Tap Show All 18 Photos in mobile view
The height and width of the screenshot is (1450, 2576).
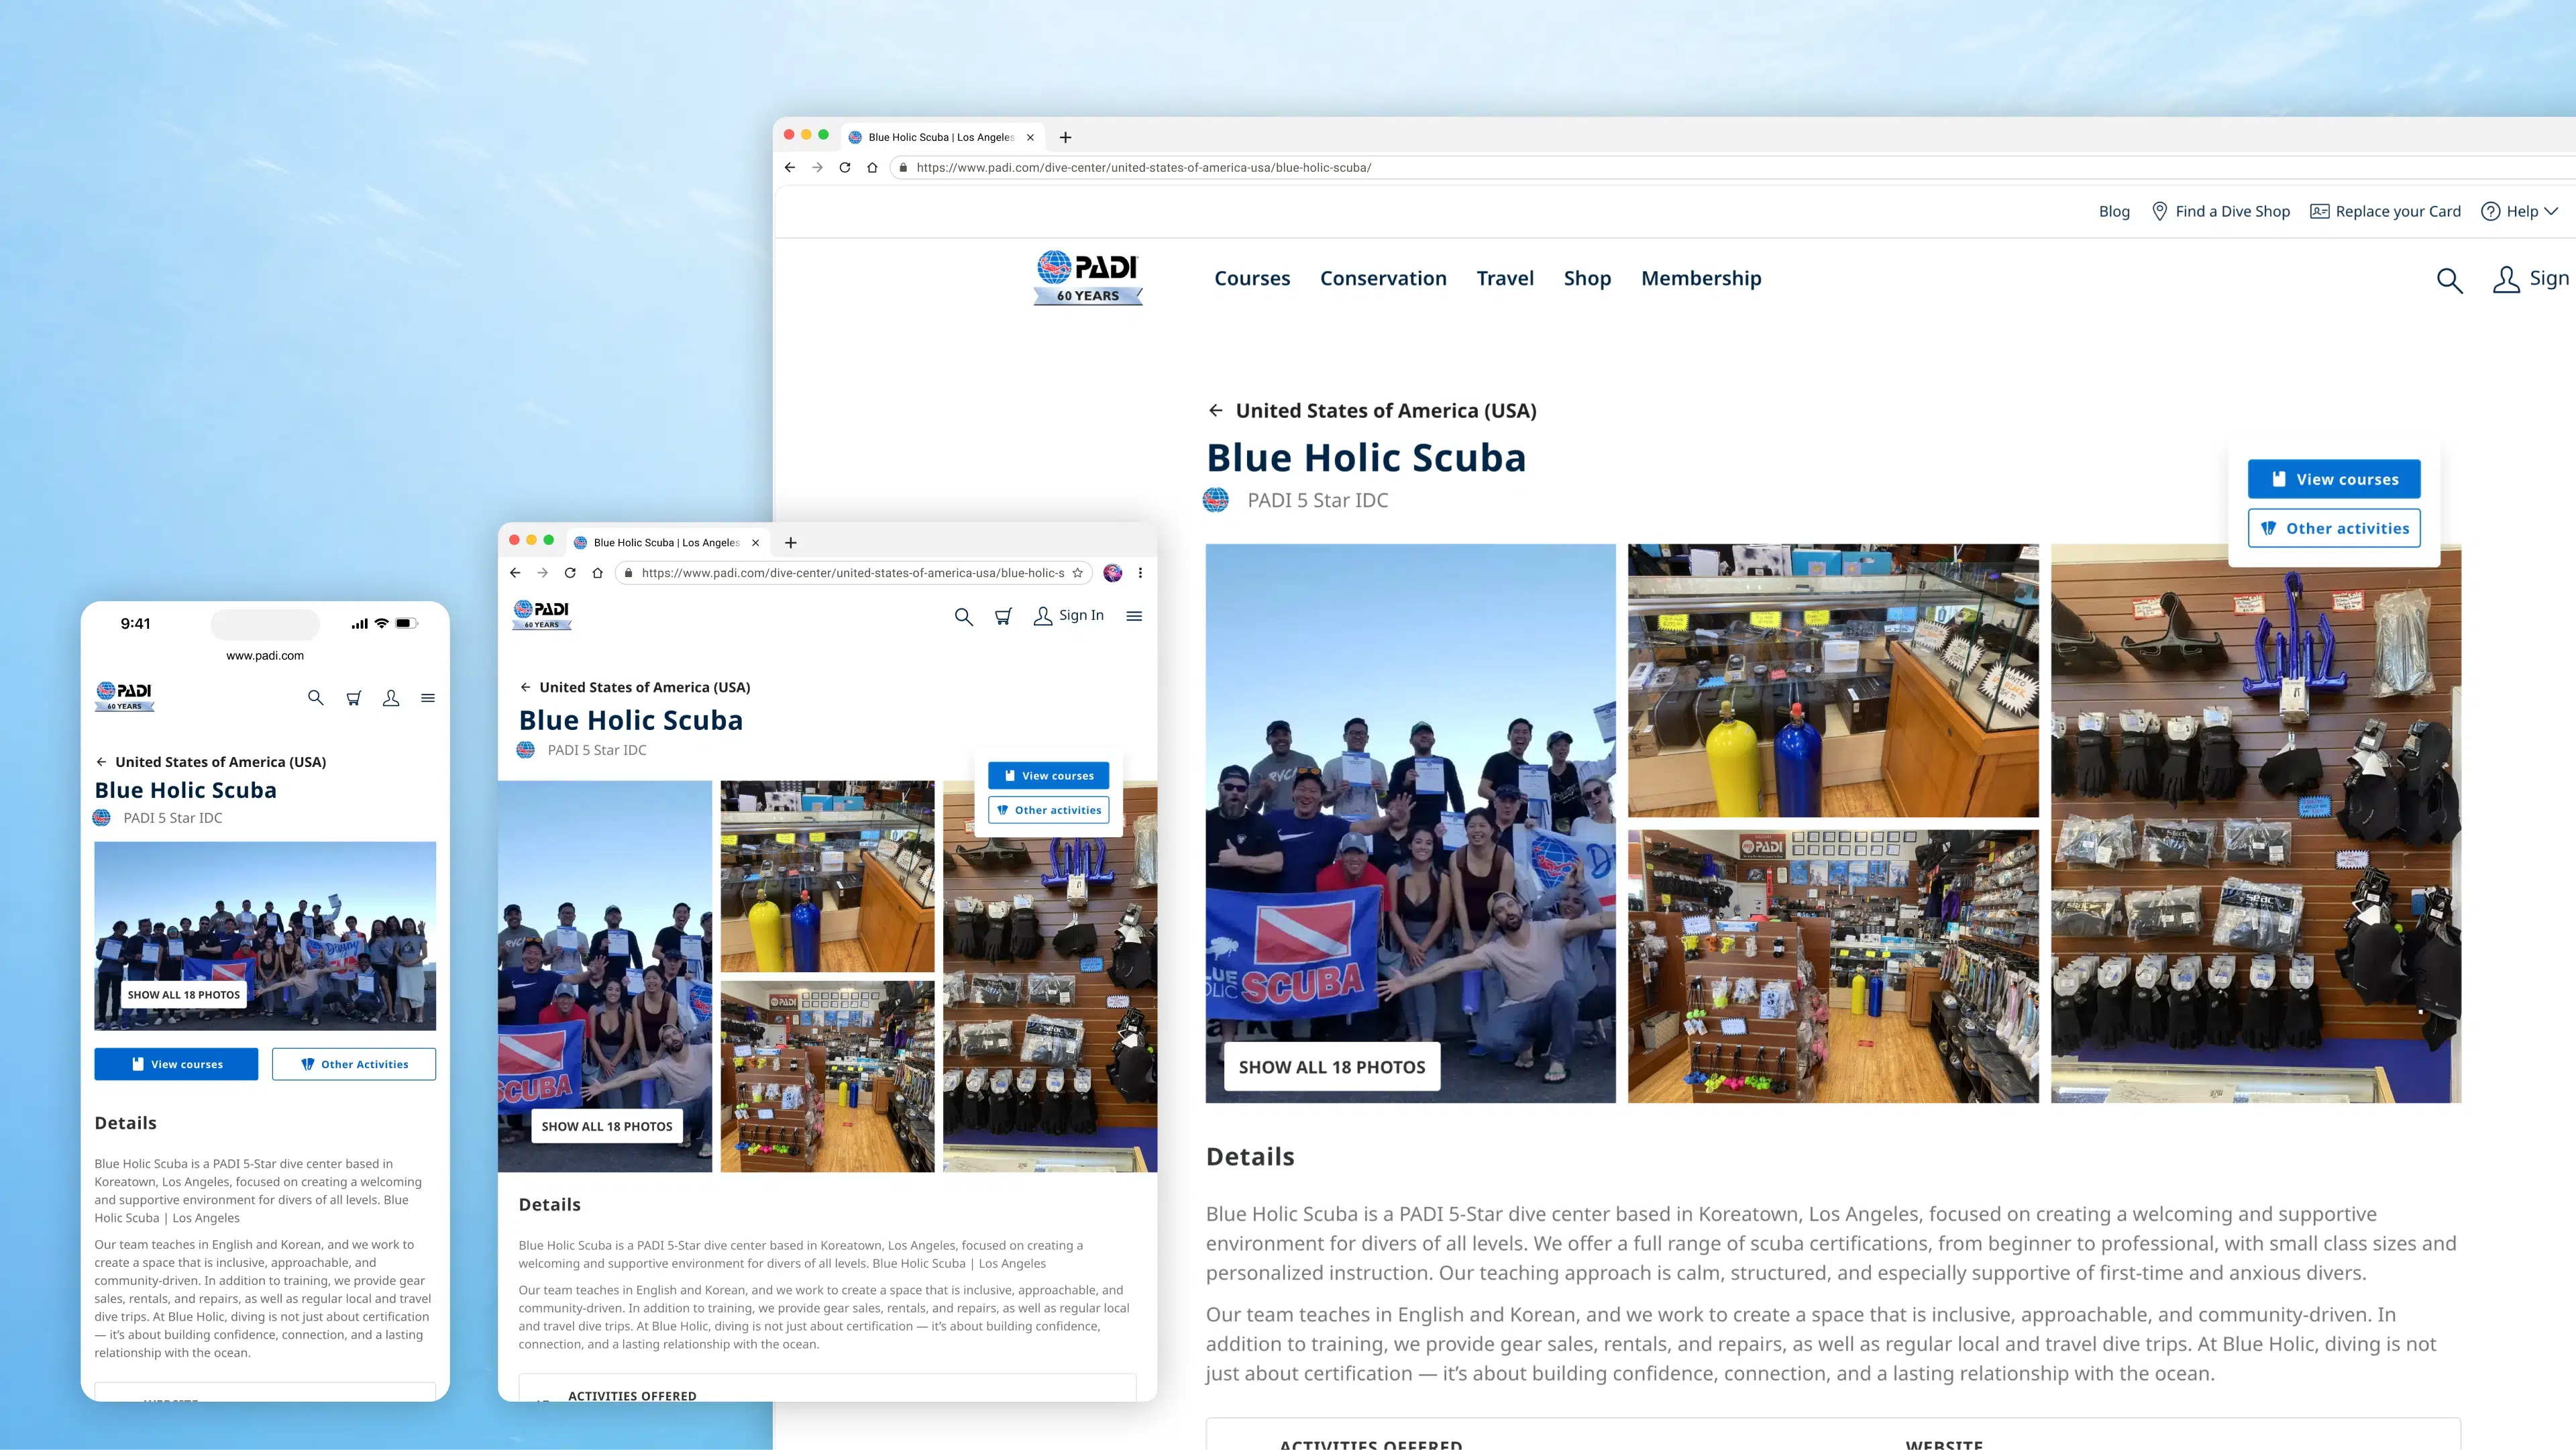(184, 994)
